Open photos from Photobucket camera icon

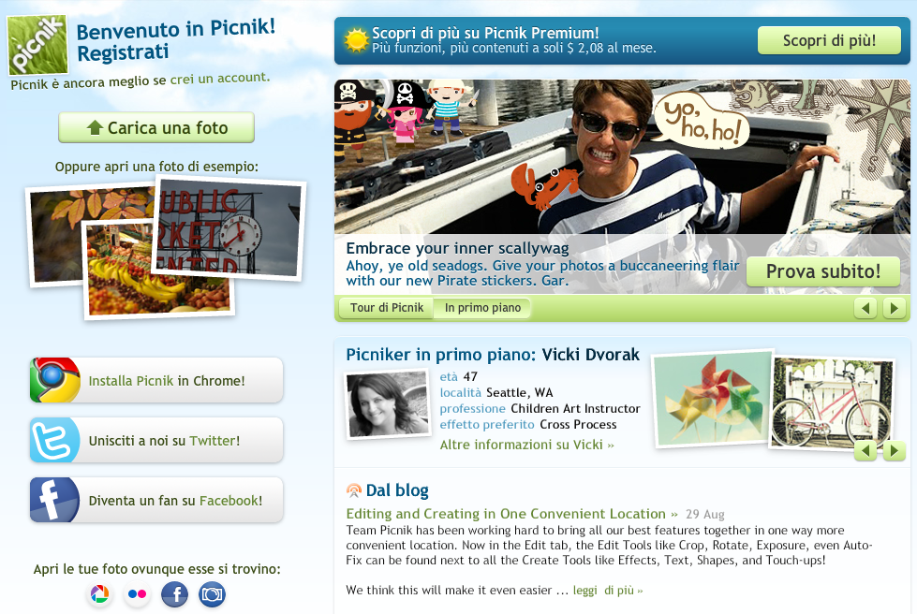(213, 594)
